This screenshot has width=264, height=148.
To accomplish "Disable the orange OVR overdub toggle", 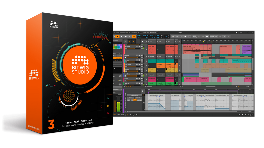I will (134, 37).
